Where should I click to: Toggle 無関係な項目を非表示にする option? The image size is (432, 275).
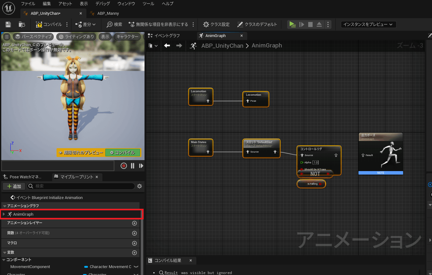(x=158, y=24)
